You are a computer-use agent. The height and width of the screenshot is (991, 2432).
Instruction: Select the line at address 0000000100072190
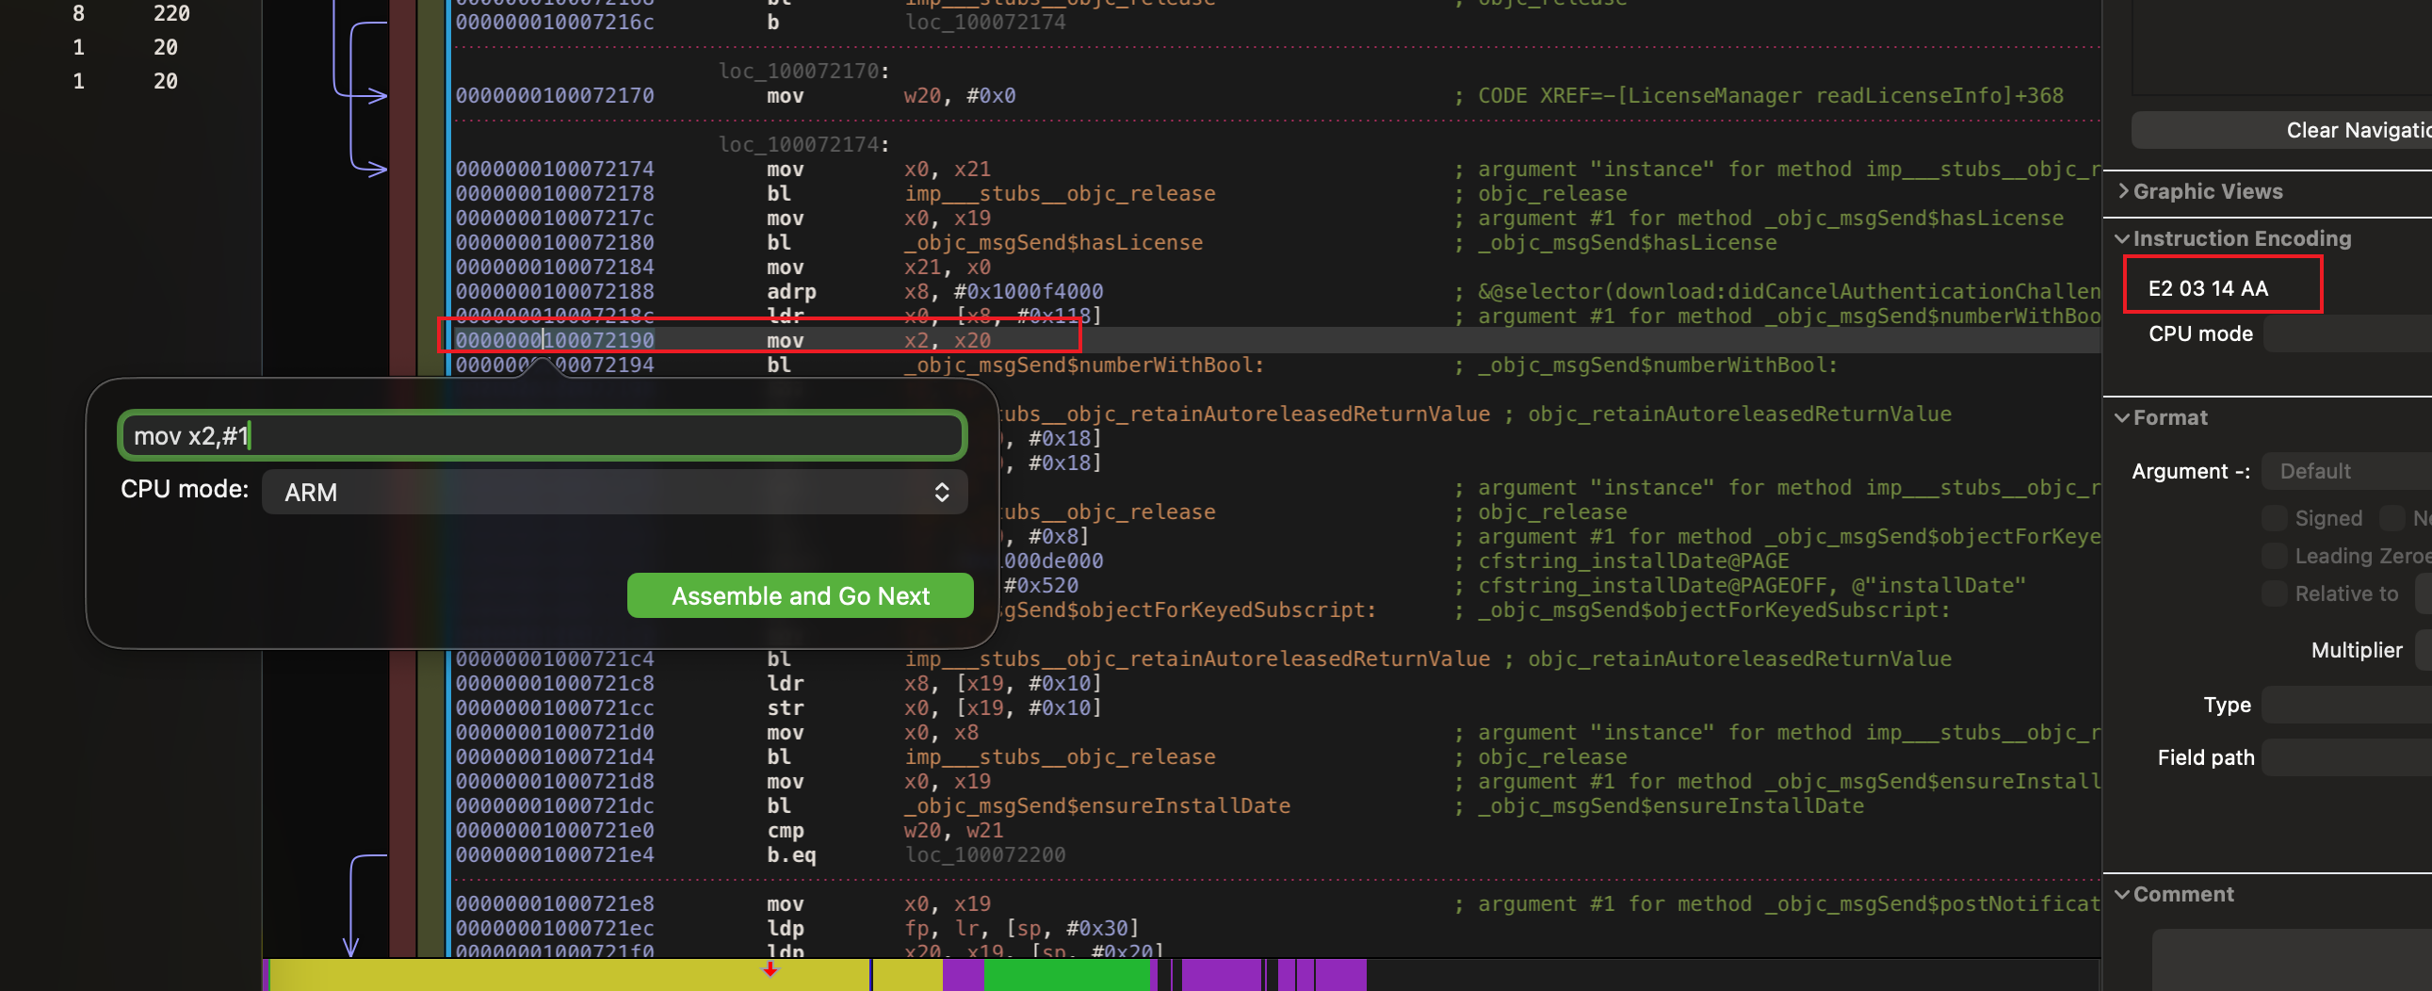pos(1274,340)
